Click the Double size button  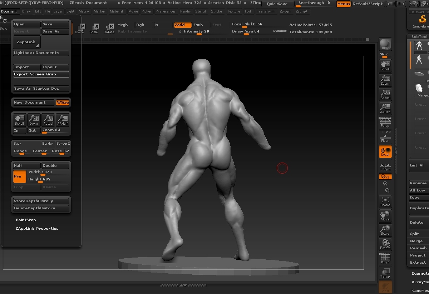pyautogui.click(x=55, y=166)
